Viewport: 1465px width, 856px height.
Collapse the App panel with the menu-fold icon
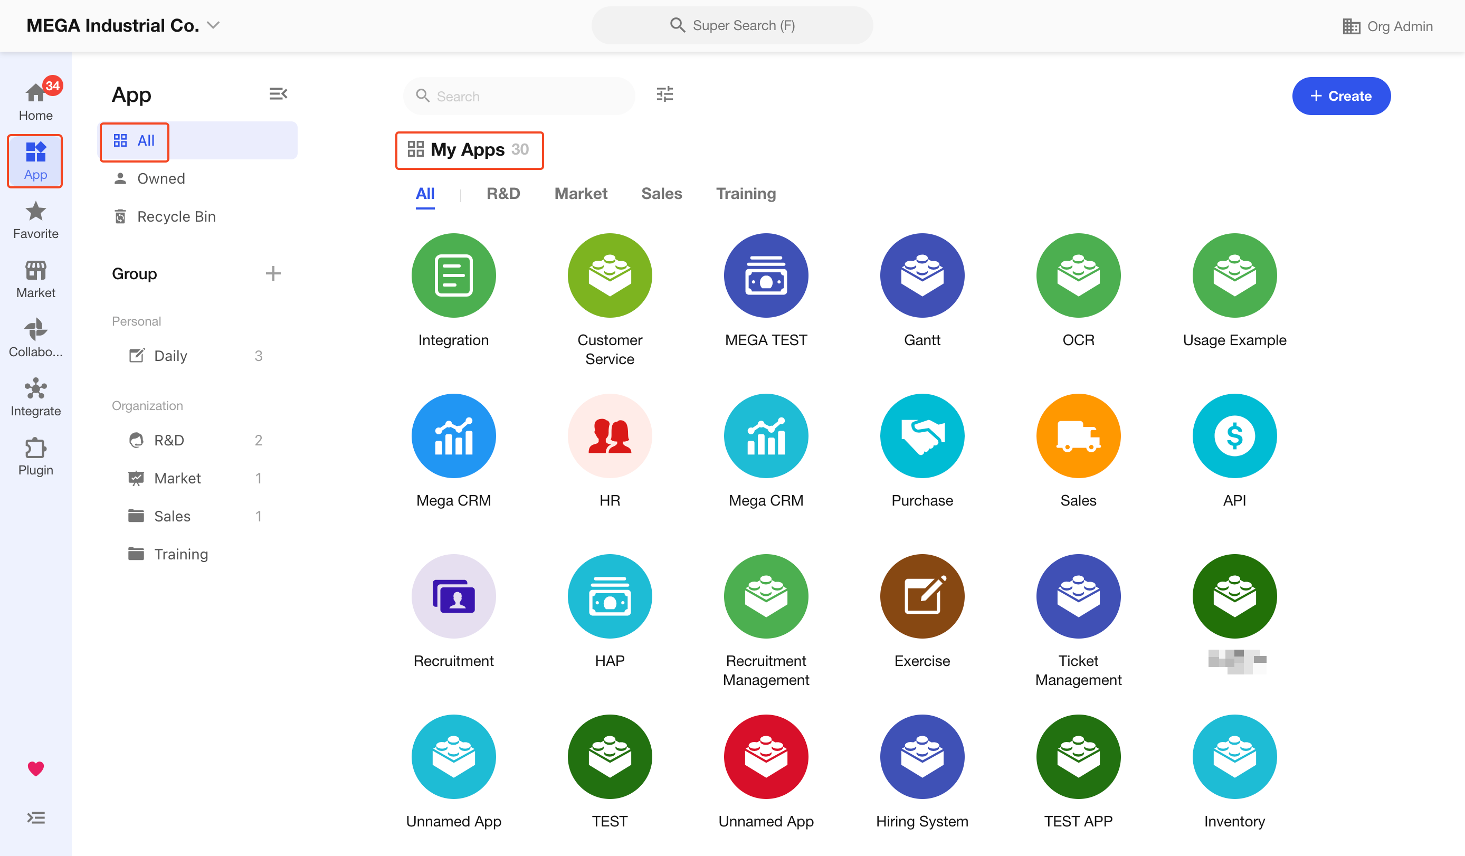[278, 94]
